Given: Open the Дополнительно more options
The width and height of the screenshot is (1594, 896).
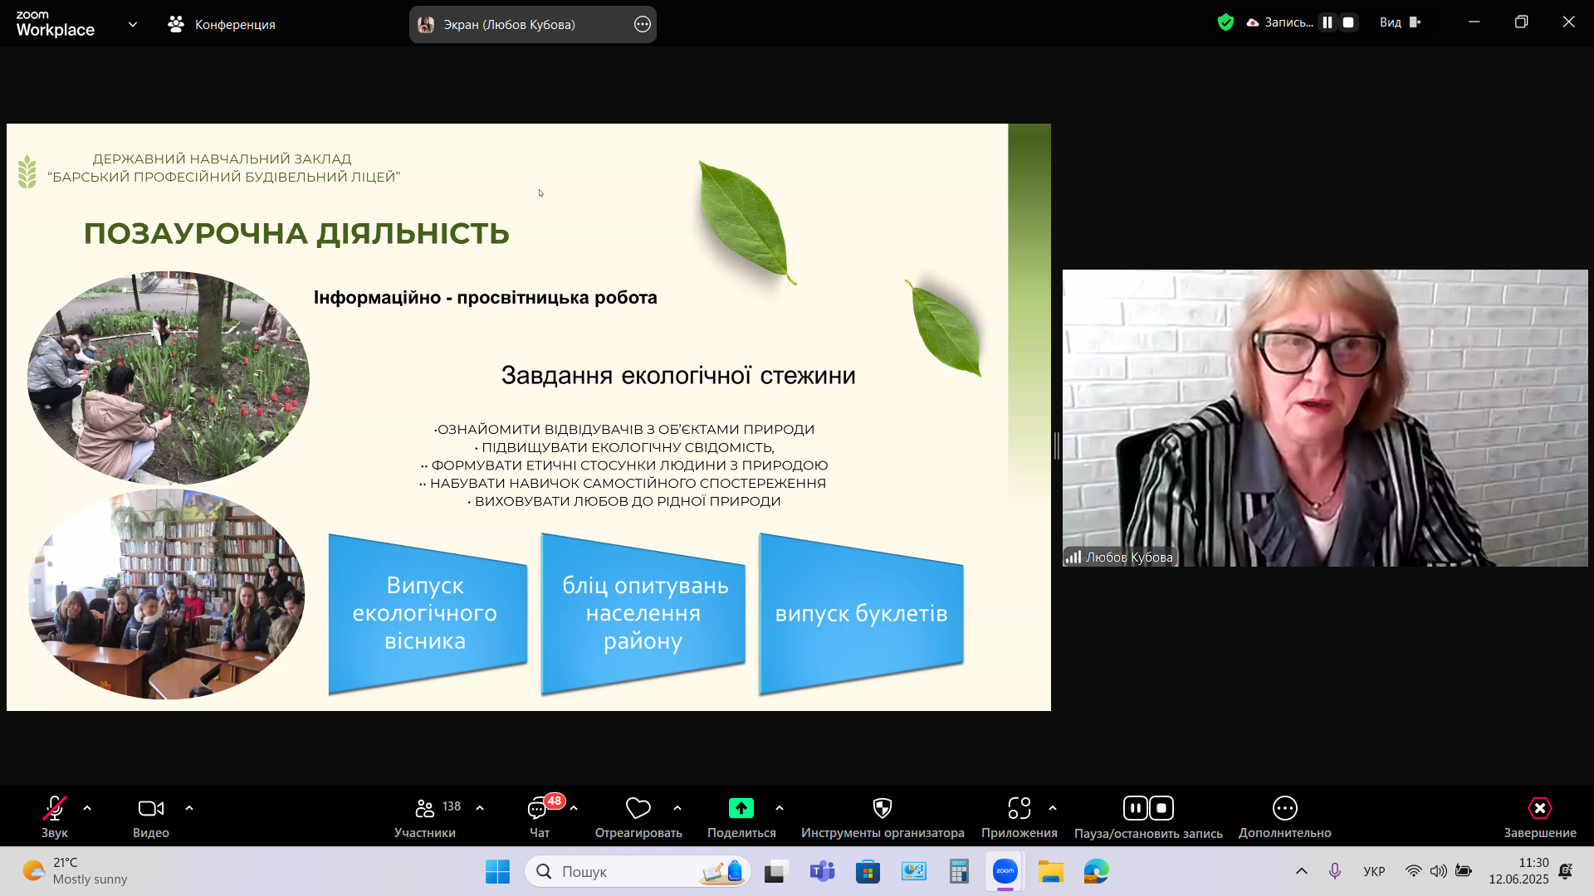Looking at the screenshot, I should pos(1284,809).
